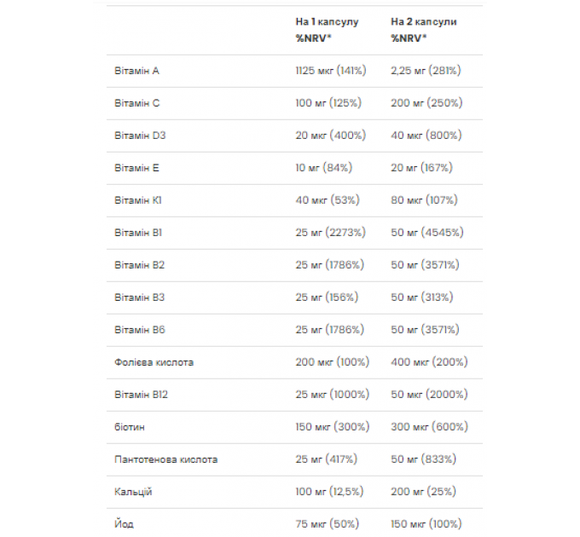Click the Вітамін B3 value 50 мг (313%)
This screenshot has width=580, height=537.
coord(421,297)
